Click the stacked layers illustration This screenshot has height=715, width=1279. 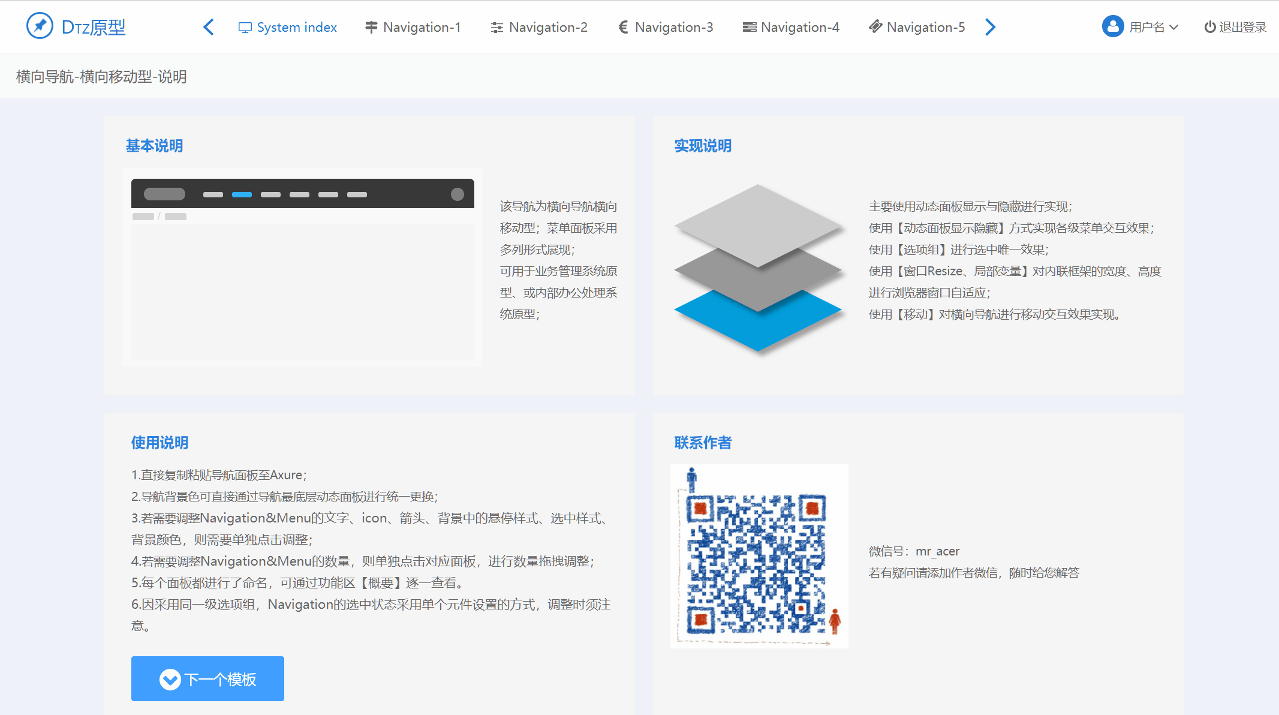[x=758, y=268]
